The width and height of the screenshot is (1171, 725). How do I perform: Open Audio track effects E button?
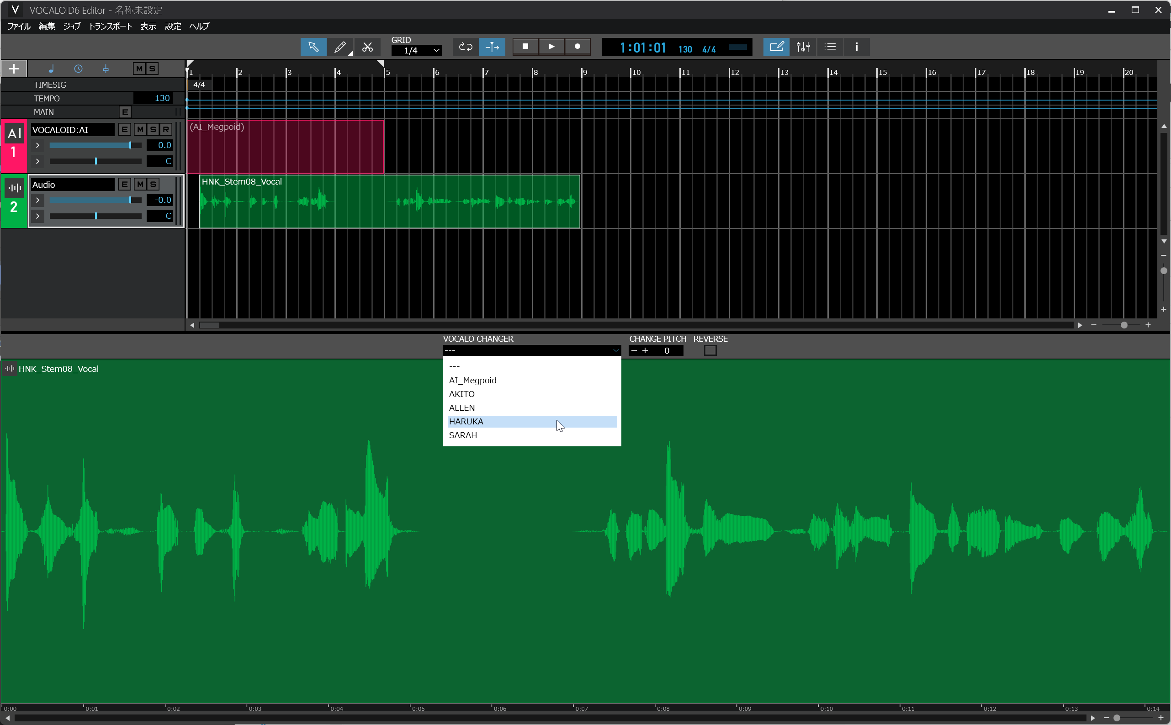pyautogui.click(x=125, y=184)
